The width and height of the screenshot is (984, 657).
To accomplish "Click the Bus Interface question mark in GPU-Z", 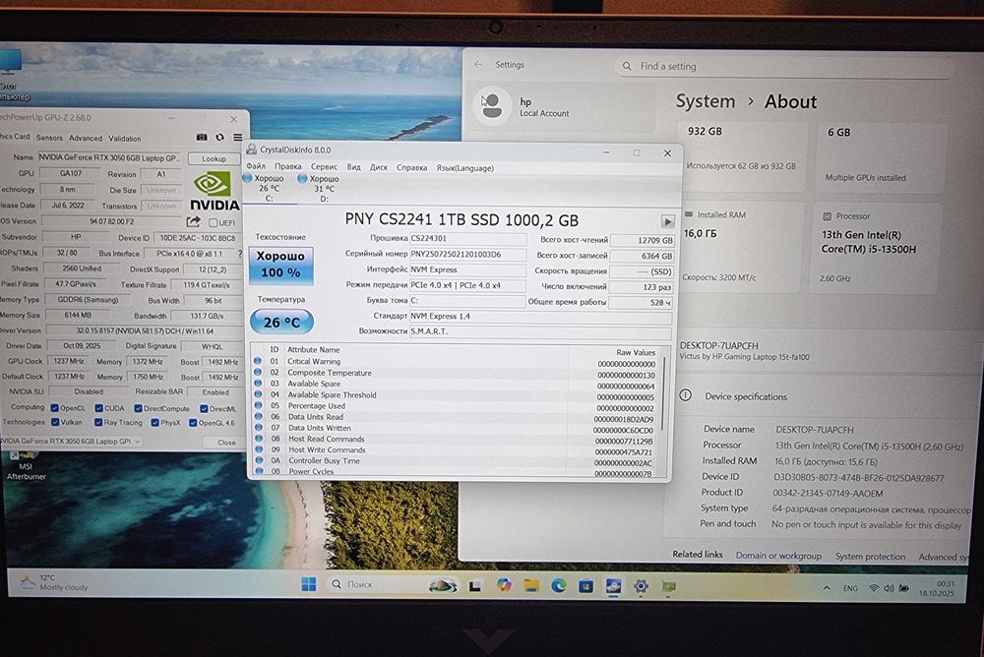I will point(239,254).
